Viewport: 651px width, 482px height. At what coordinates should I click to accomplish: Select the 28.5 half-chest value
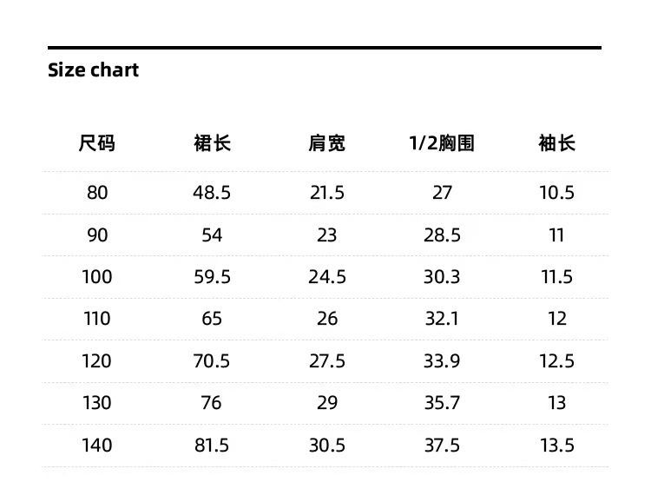click(442, 235)
